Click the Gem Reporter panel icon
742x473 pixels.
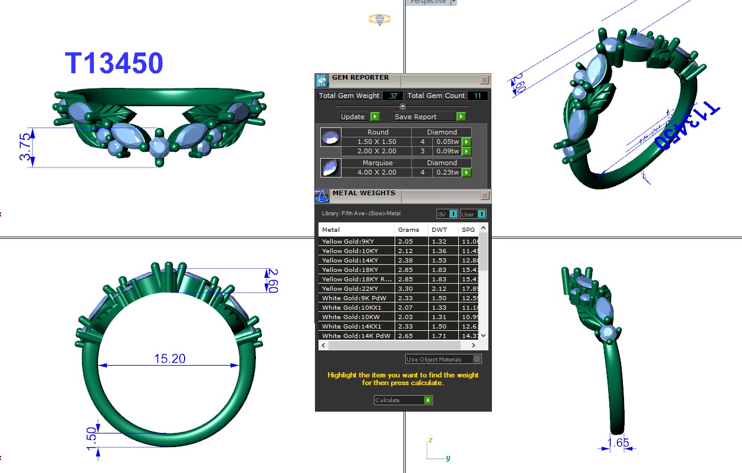[321, 80]
